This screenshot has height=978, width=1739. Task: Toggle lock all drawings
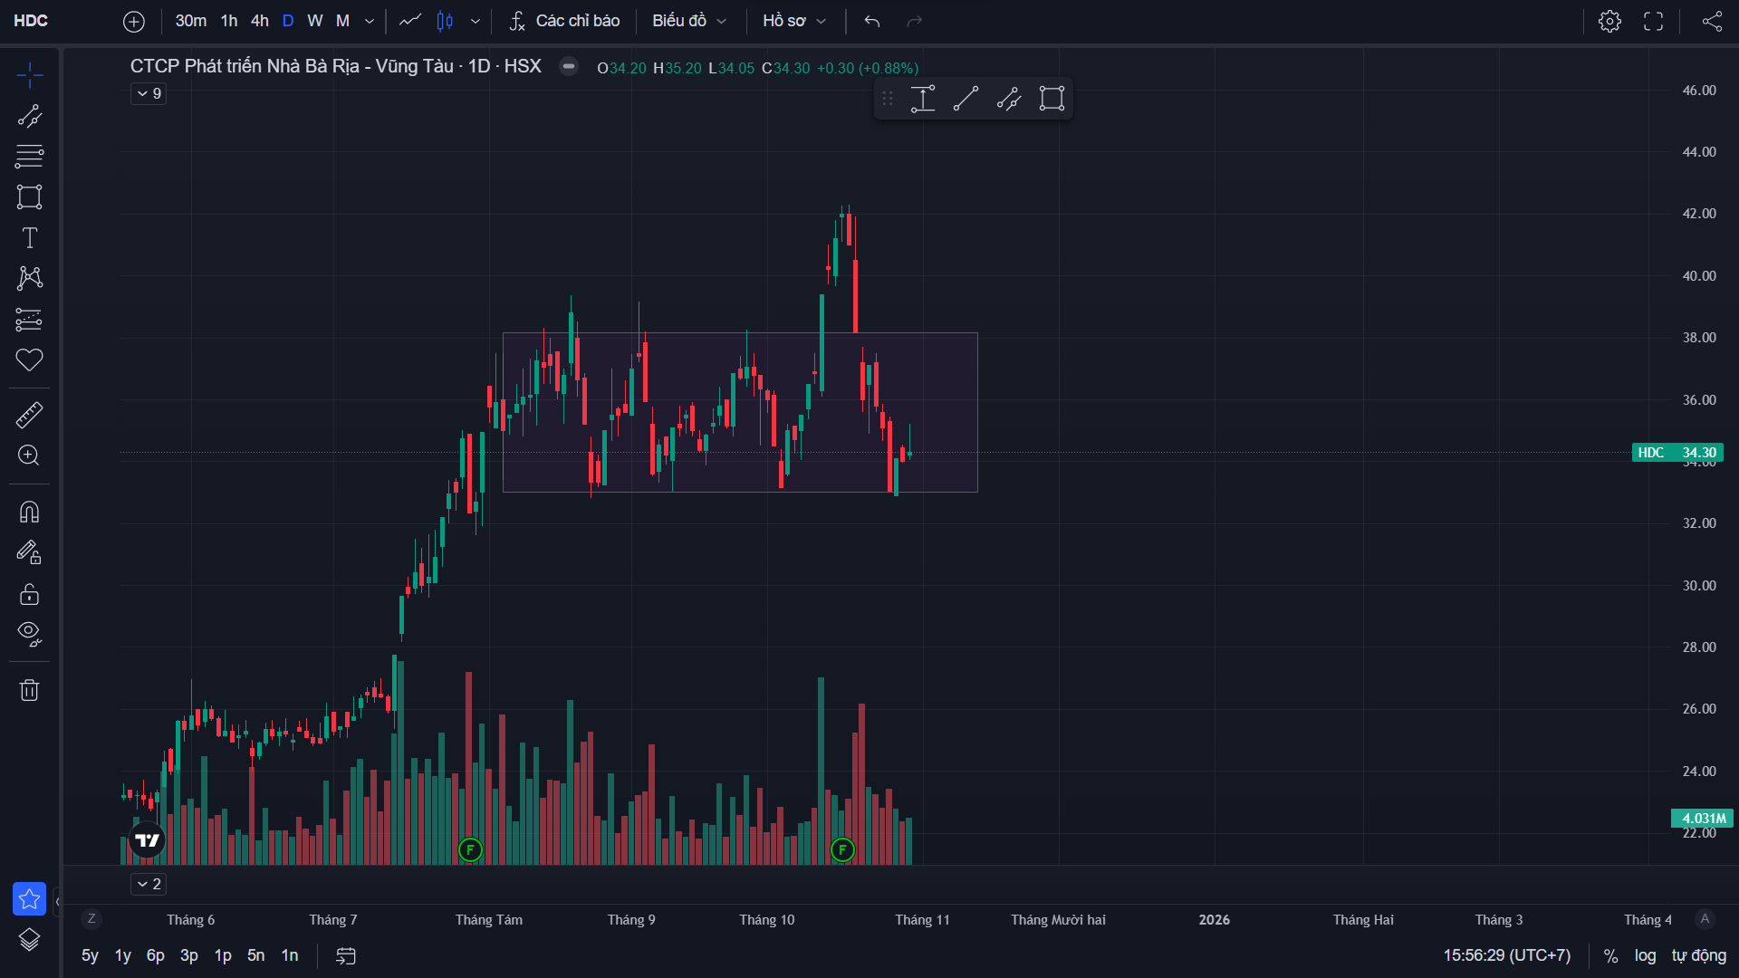pos(29,594)
